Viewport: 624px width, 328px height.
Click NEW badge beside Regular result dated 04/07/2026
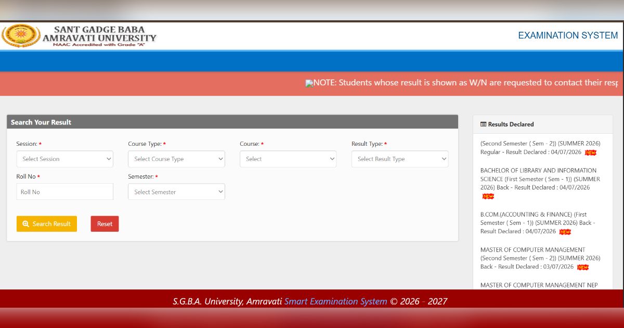pos(590,153)
